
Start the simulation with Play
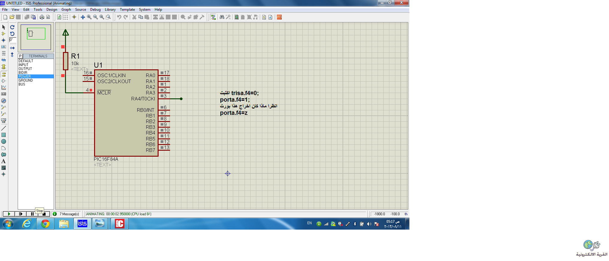click(x=9, y=214)
